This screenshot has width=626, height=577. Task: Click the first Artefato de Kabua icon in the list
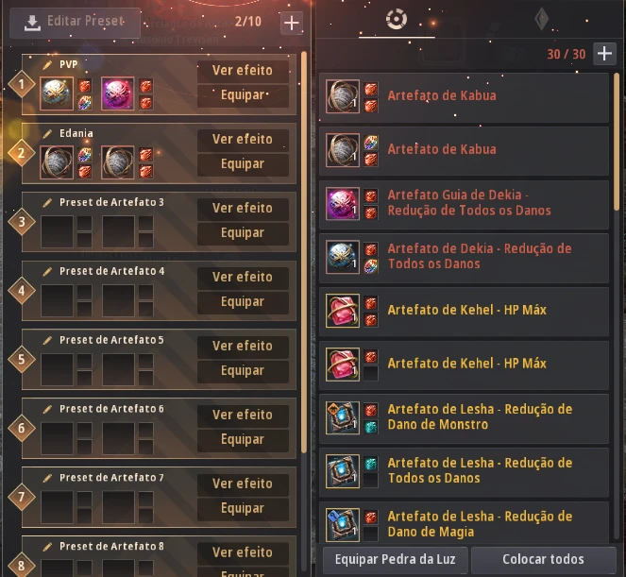(x=343, y=96)
